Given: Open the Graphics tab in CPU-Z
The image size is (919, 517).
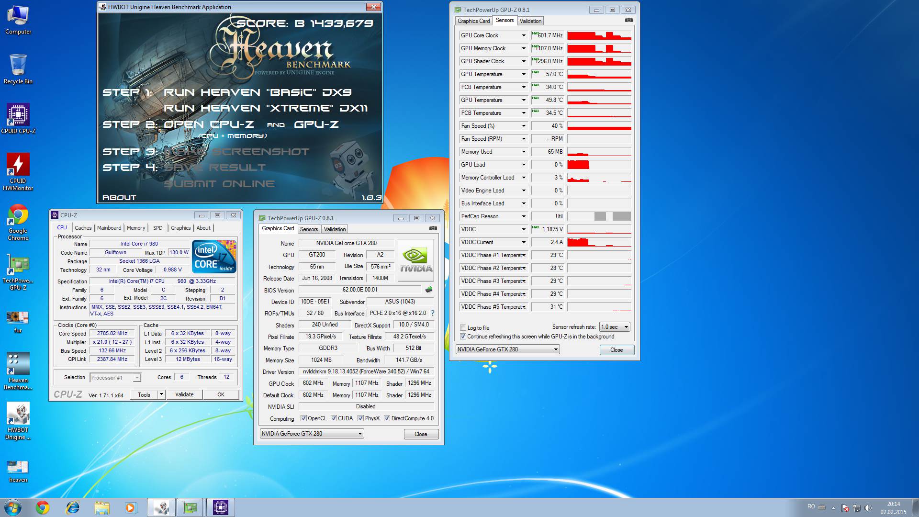Looking at the screenshot, I should [x=180, y=228].
